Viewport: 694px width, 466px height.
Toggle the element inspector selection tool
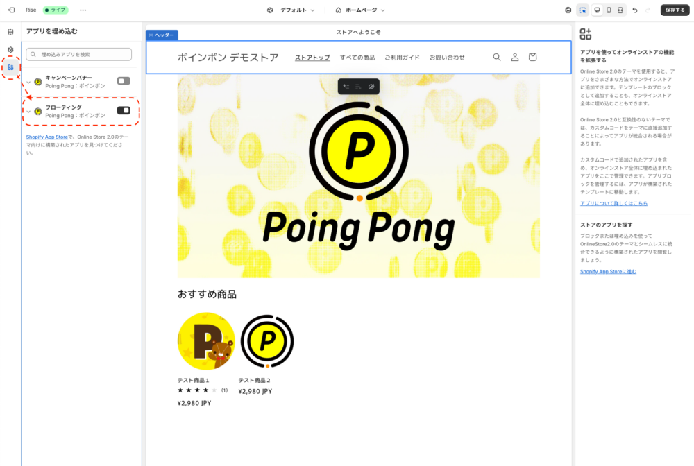(x=583, y=10)
